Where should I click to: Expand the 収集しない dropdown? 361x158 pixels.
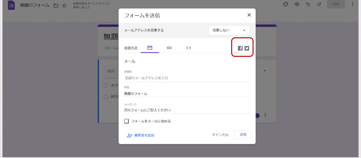click(x=229, y=30)
